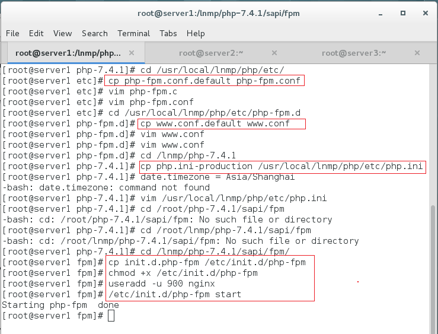Click the 'cp php.ini-production' command line
This screenshot has width=438, height=334.
[x=282, y=166]
